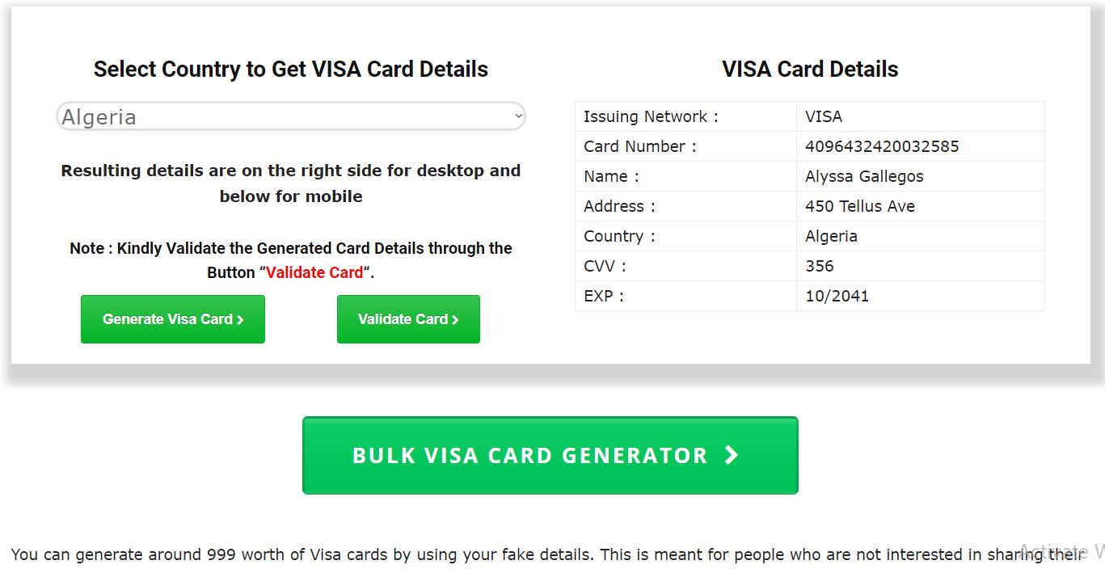The image size is (1105, 569).
Task: Click the Algeria value in the details table
Action: 831,236
